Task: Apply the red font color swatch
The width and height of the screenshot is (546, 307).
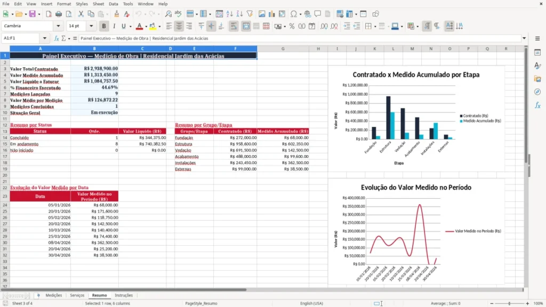Action: (x=139, y=26)
